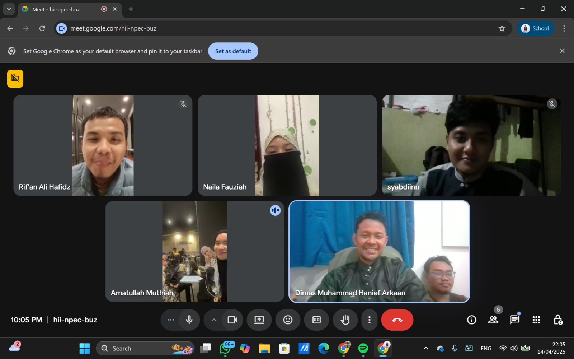Raise your hand in the meeting
This screenshot has width=574, height=359.
[x=345, y=320]
